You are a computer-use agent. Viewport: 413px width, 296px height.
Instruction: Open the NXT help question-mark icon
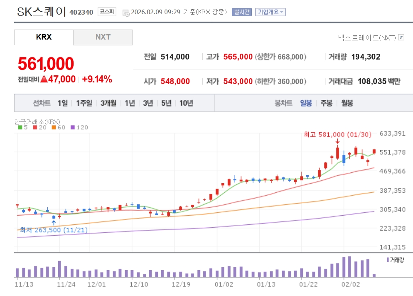401,37
